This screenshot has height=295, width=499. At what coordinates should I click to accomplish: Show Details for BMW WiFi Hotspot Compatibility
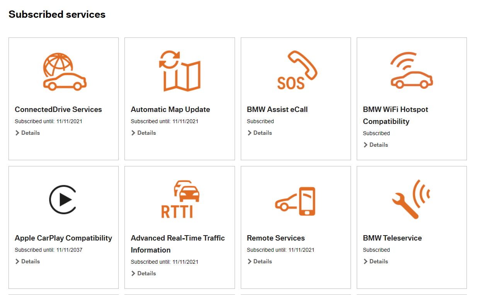point(375,145)
